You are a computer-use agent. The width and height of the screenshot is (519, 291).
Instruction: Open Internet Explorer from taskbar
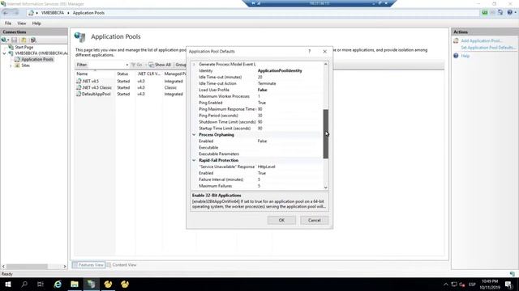pos(58,284)
